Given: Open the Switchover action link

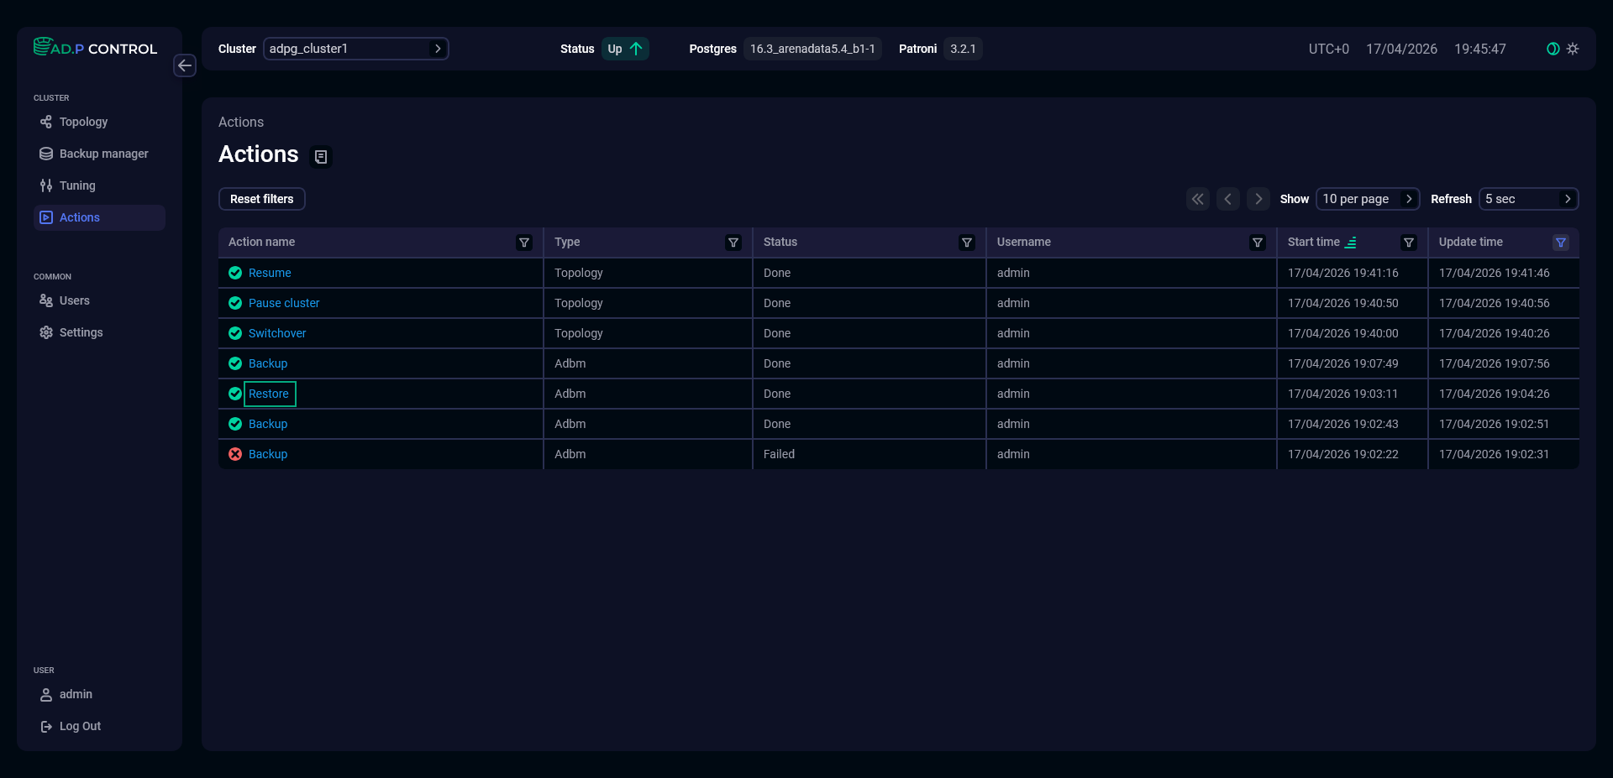Looking at the screenshot, I should pyautogui.click(x=277, y=333).
